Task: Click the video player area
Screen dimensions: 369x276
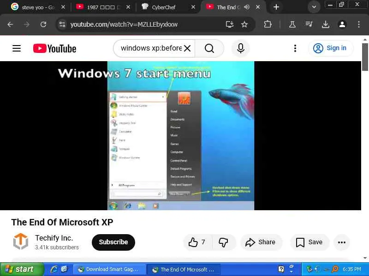Action: (x=180, y=136)
